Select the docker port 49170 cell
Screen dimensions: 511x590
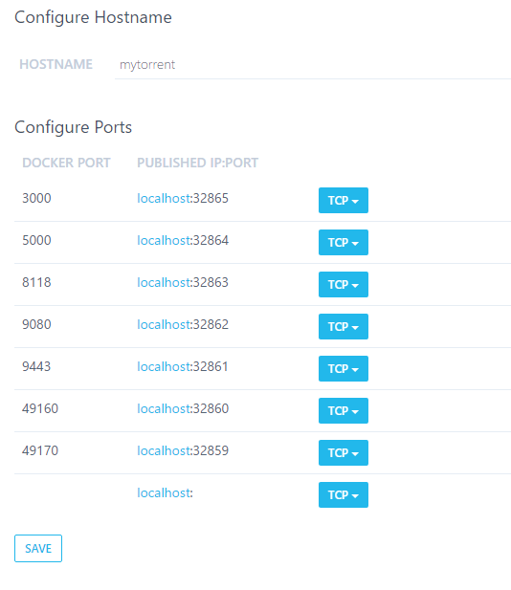pyautogui.click(x=40, y=450)
